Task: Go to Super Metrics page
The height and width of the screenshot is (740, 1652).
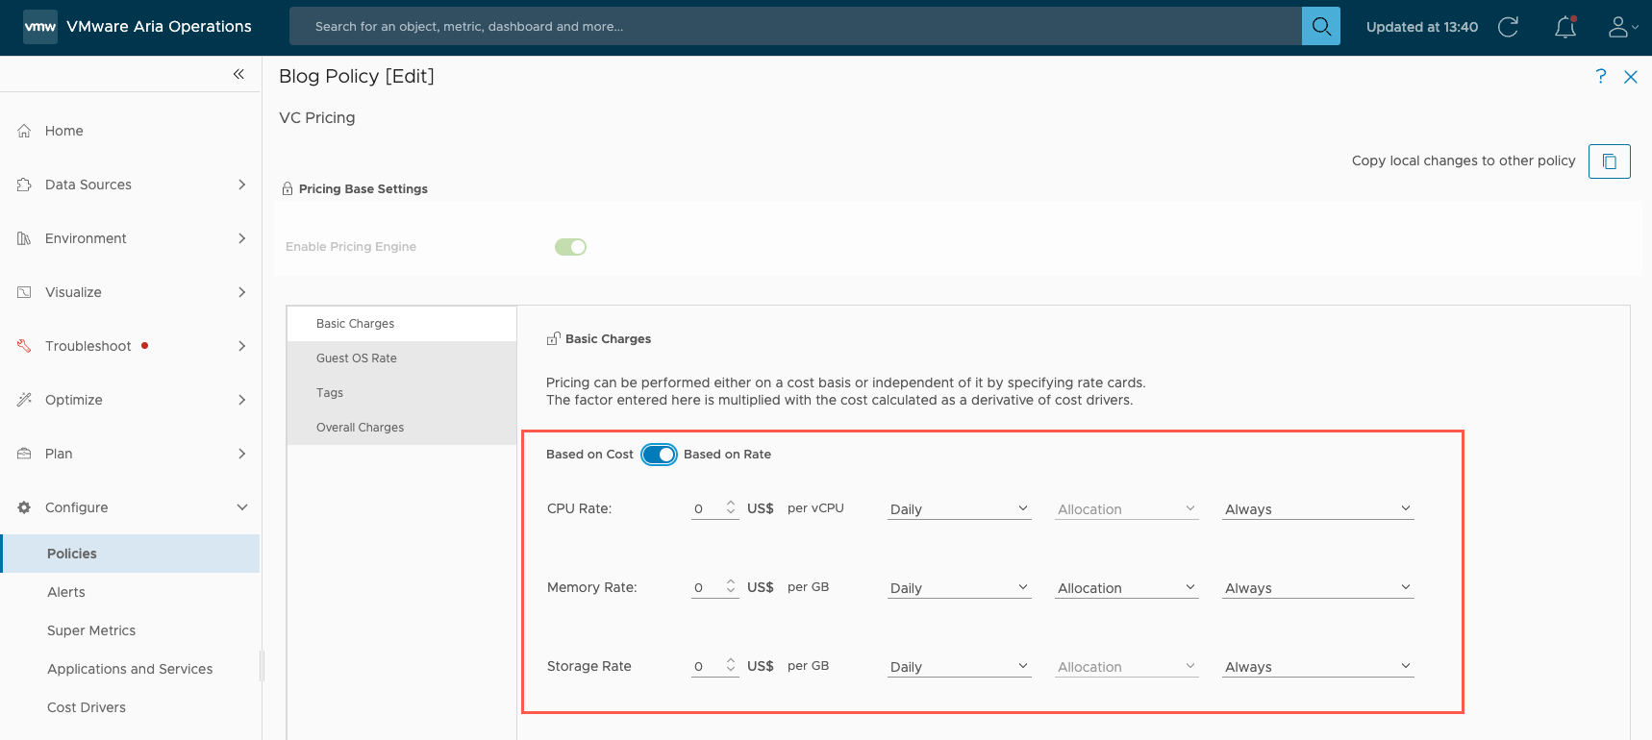Action: pyautogui.click(x=91, y=630)
